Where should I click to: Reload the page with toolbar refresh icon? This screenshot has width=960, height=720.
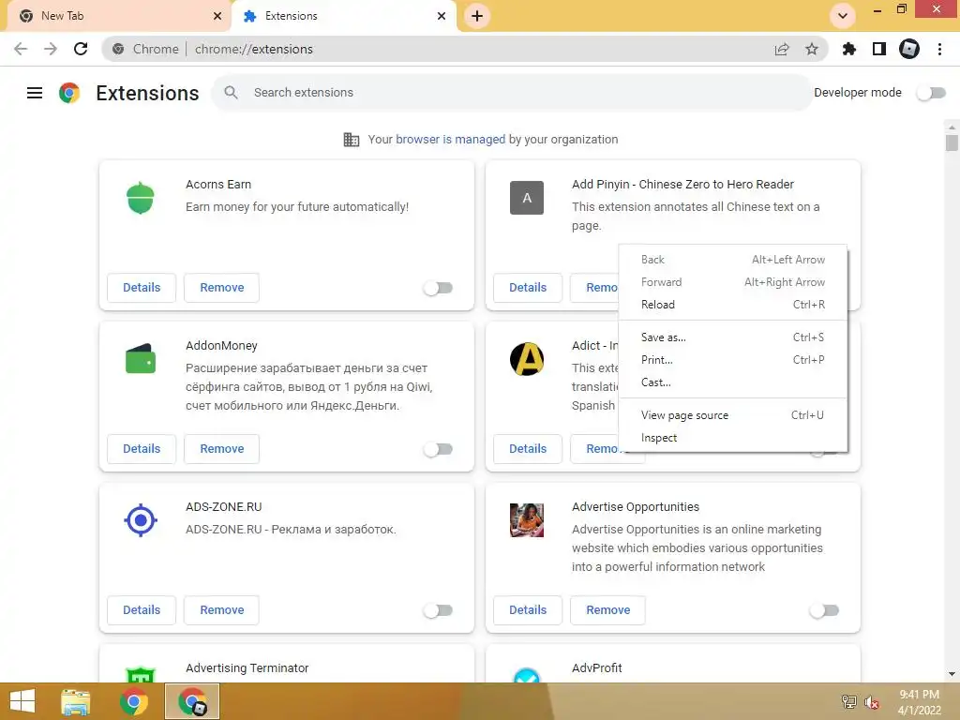click(81, 49)
